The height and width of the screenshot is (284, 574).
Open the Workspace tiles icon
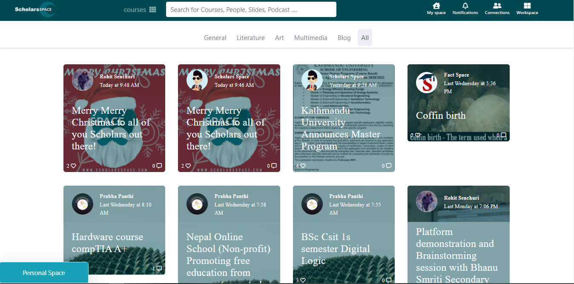click(527, 6)
